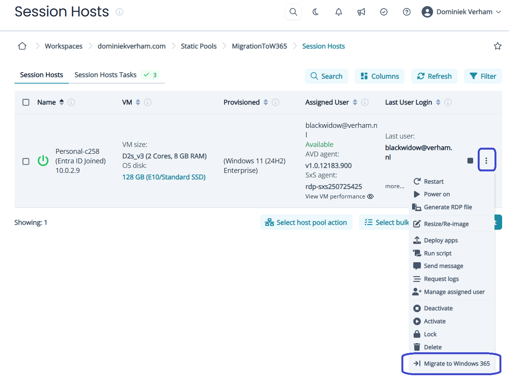The height and width of the screenshot is (379, 509).
Task: Open the Select host pool action button
Action: (x=306, y=223)
